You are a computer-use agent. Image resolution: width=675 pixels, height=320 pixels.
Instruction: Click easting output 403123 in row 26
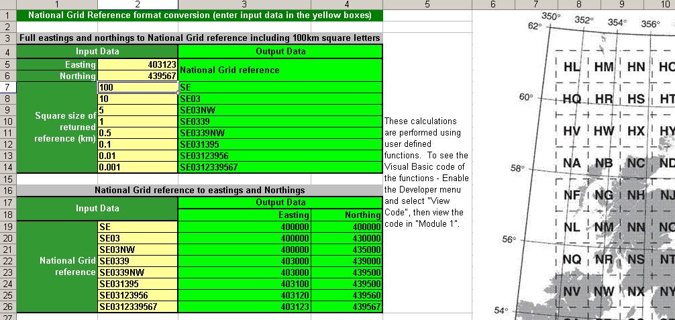pos(244,307)
